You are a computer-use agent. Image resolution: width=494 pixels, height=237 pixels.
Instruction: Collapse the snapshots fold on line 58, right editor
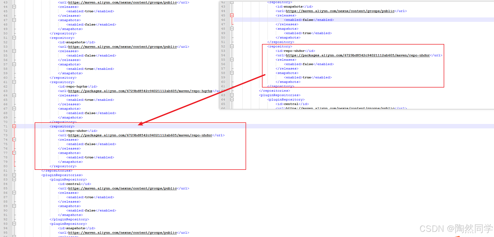click(x=232, y=73)
